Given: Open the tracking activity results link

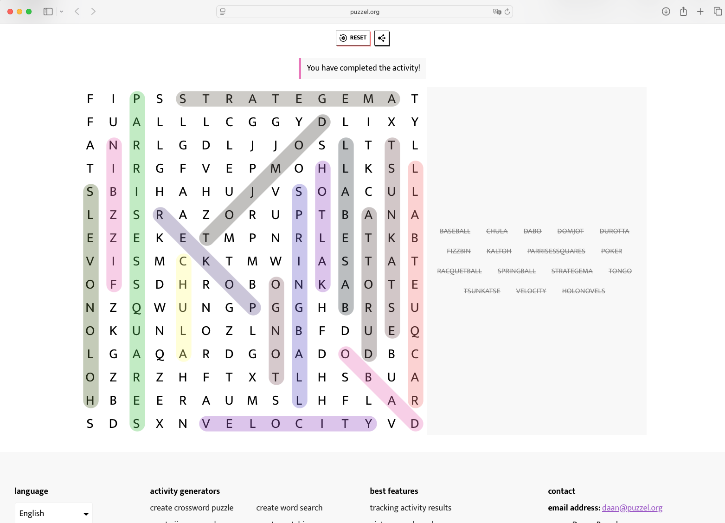Looking at the screenshot, I should click(x=410, y=508).
